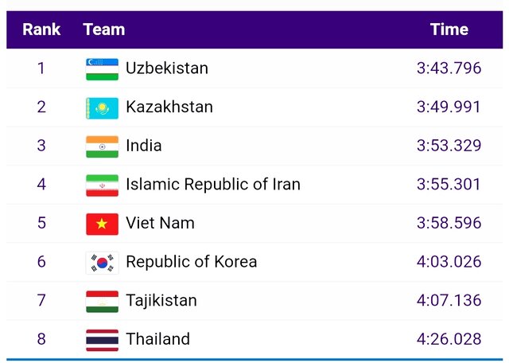Click Thailand's time 4:26.028
Screen dimensions: 509x363
click(x=449, y=340)
